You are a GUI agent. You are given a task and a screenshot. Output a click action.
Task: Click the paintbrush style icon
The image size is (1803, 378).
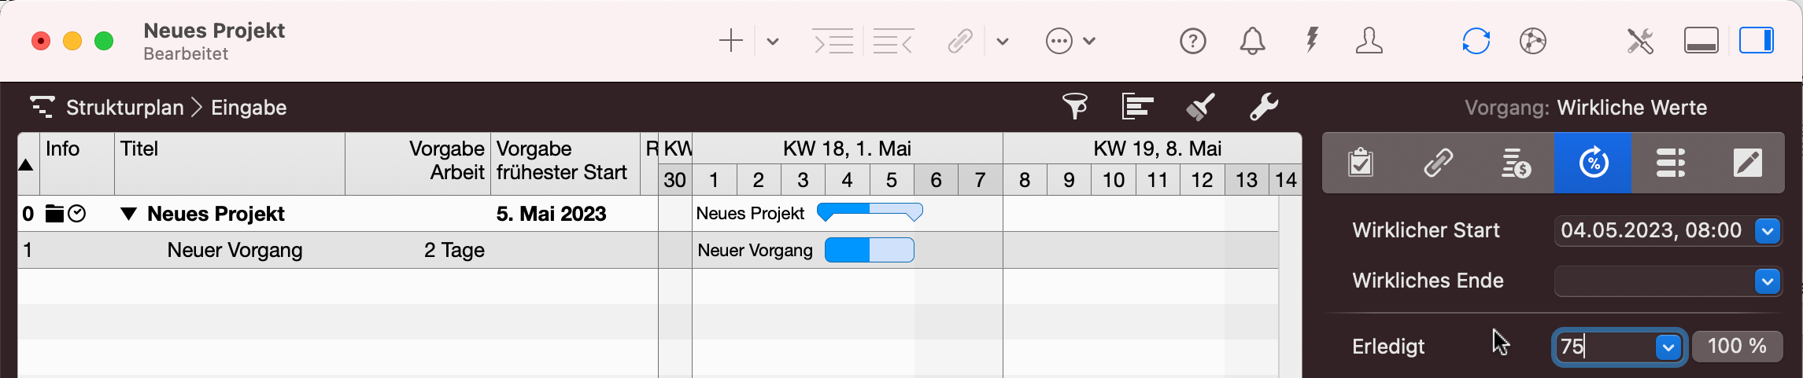click(1200, 106)
